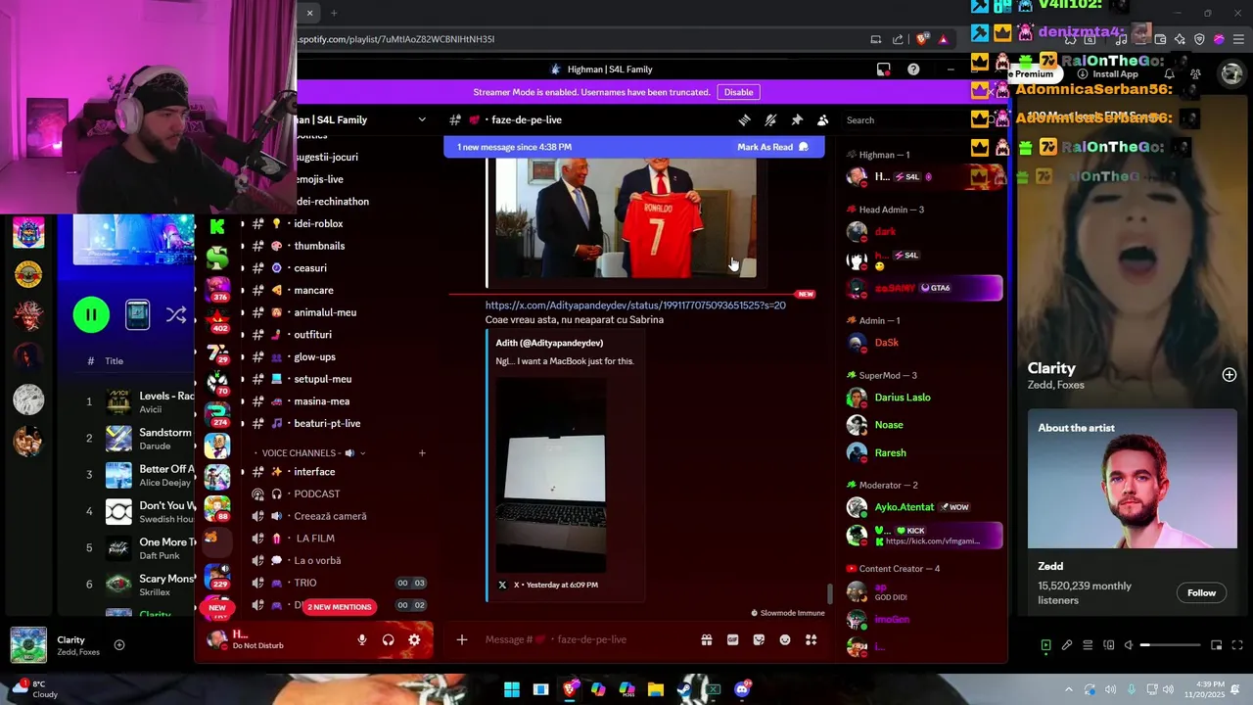Open the GIF picker
This screenshot has height=705, width=1253.
(x=732, y=639)
